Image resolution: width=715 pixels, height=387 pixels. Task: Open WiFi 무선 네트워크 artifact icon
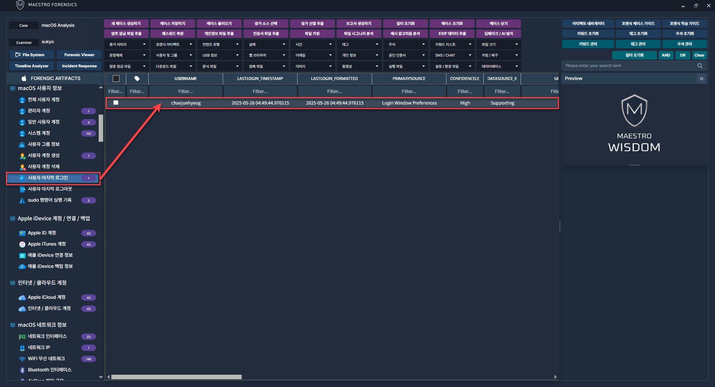(x=22, y=359)
